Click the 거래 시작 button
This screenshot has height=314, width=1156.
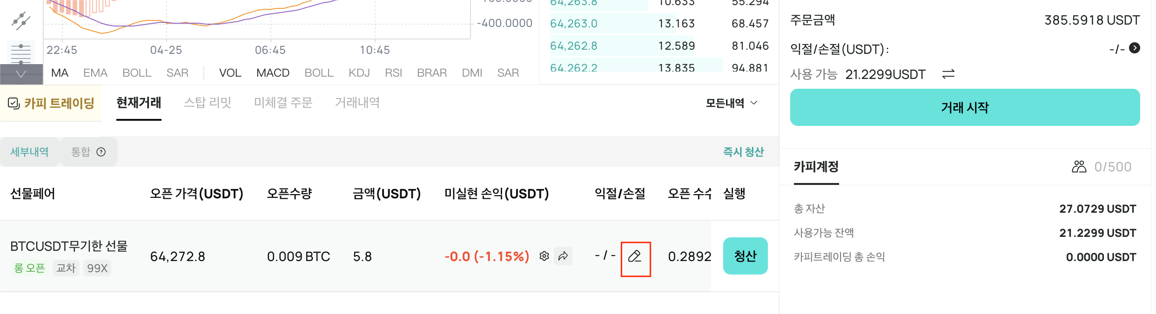tap(965, 107)
